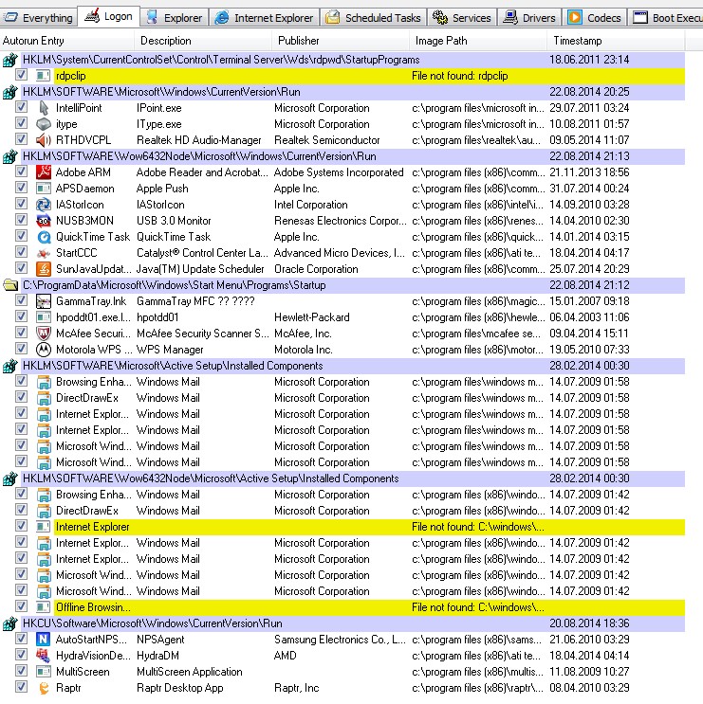Click the IAStorIcon entry icon
703x704 pixels.
pos(43,205)
